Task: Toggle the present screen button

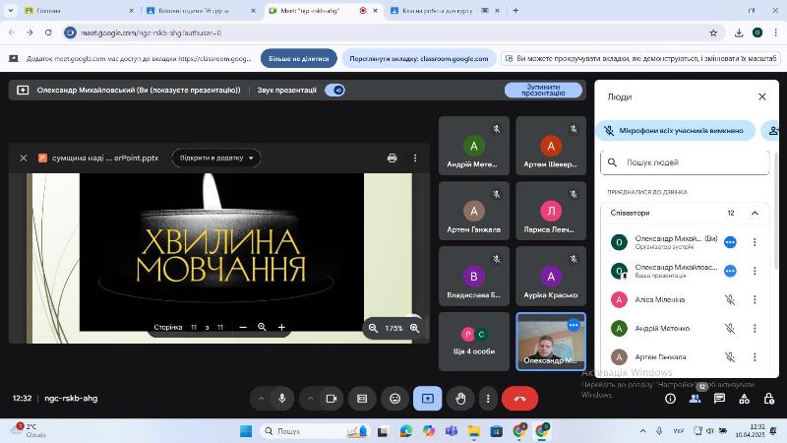Action: 428,399
